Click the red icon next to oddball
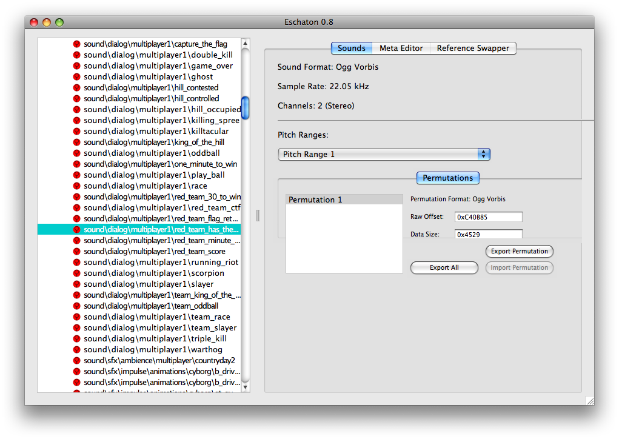Viewport: 619px width, 439px height. tap(77, 153)
